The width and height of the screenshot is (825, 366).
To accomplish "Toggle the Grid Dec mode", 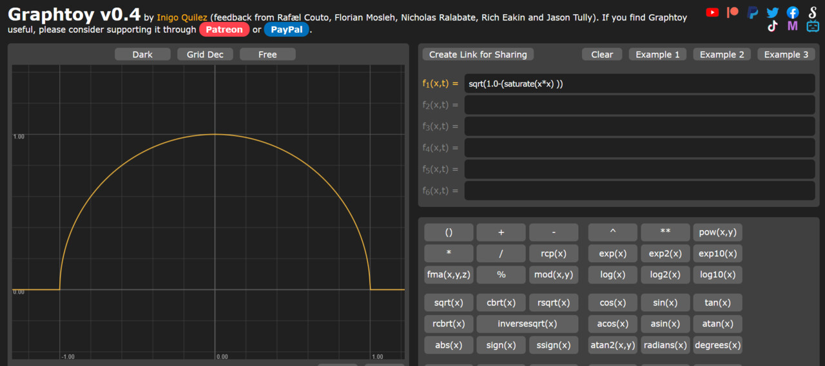I will tap(205, 54).
